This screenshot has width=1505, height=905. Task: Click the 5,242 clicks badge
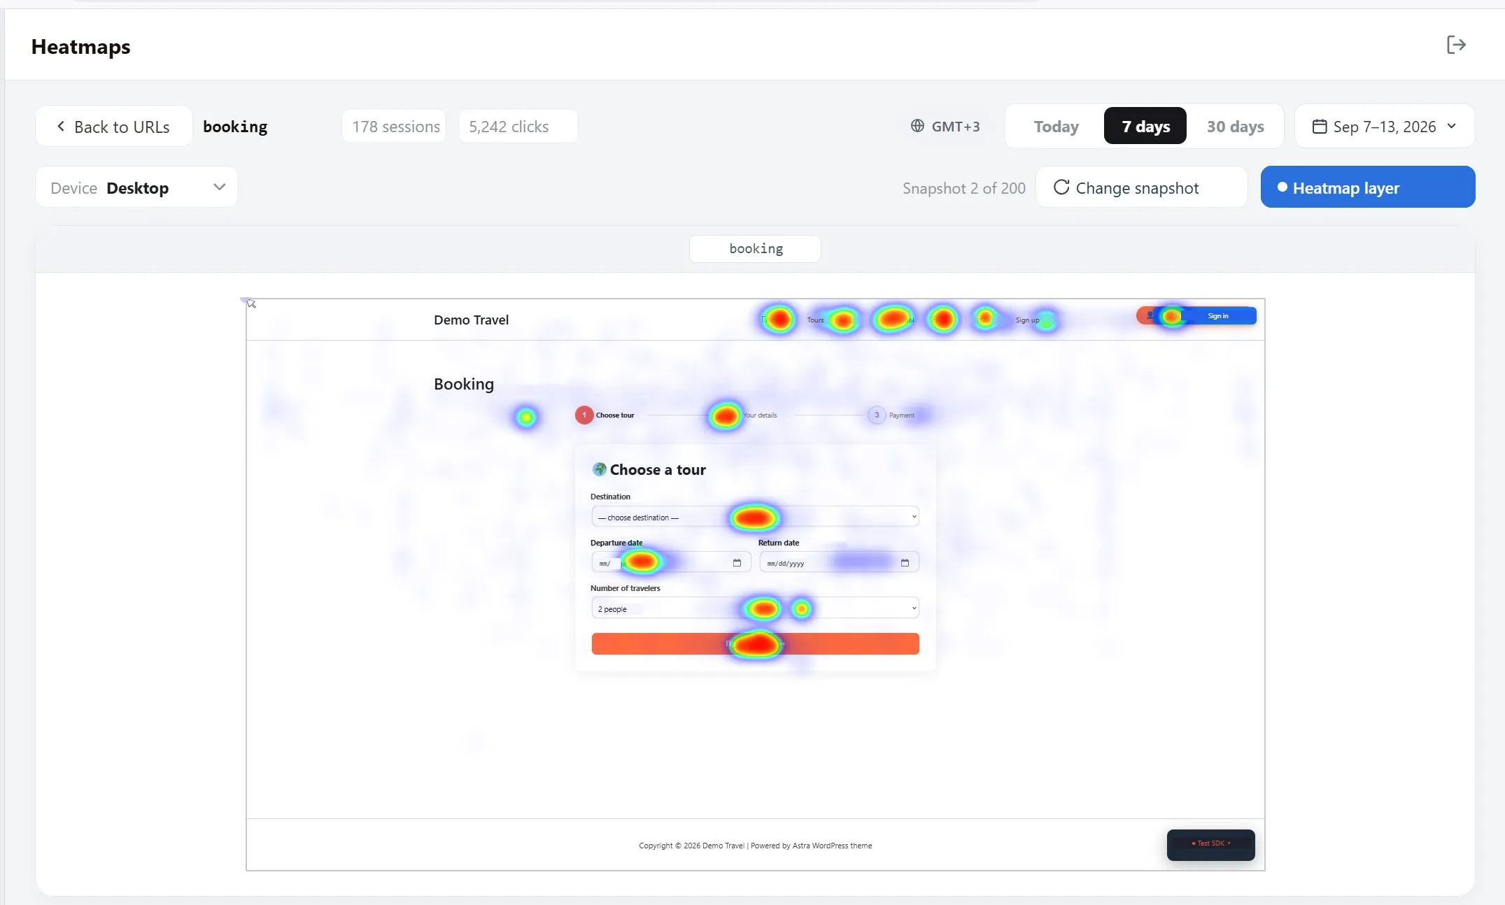518,127
